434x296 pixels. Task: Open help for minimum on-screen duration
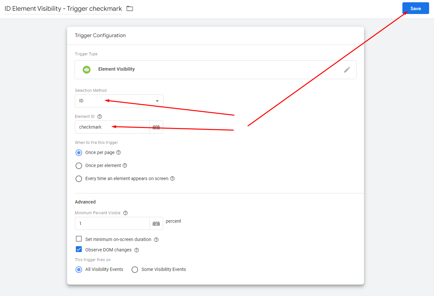point(156,240)
